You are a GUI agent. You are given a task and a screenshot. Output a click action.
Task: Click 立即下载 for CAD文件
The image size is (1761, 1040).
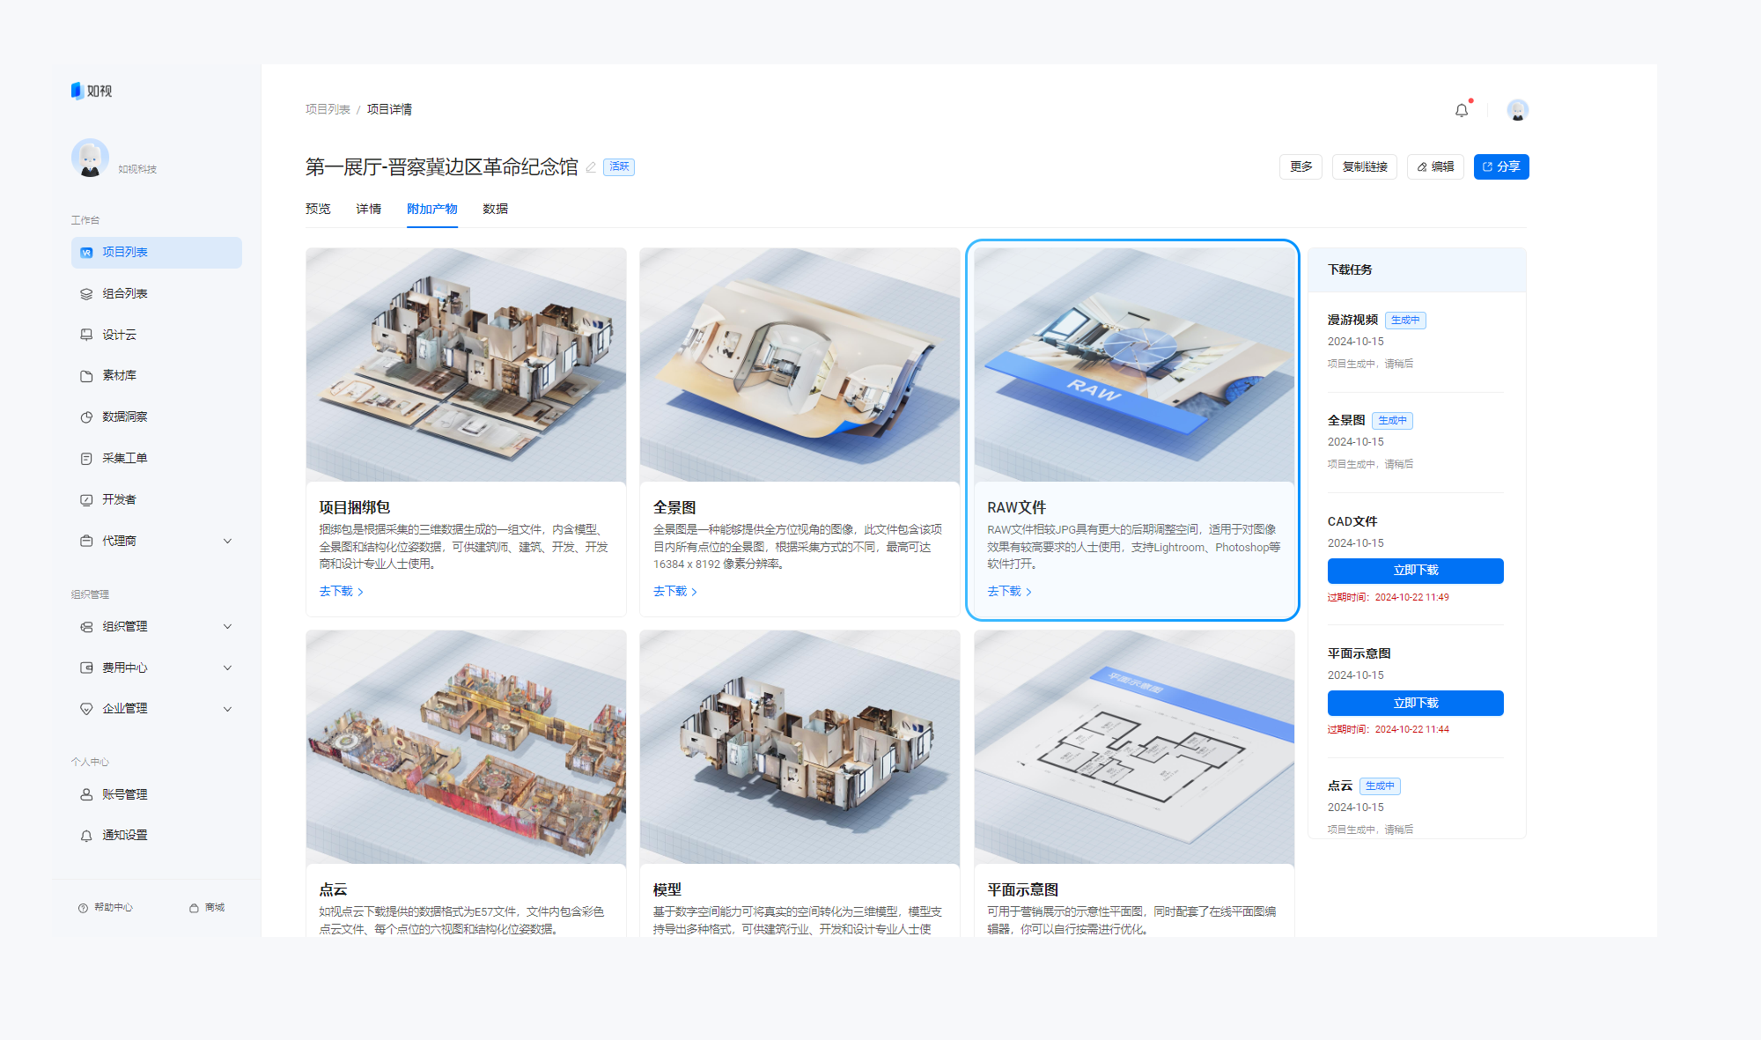click(x=1416, y=571)
